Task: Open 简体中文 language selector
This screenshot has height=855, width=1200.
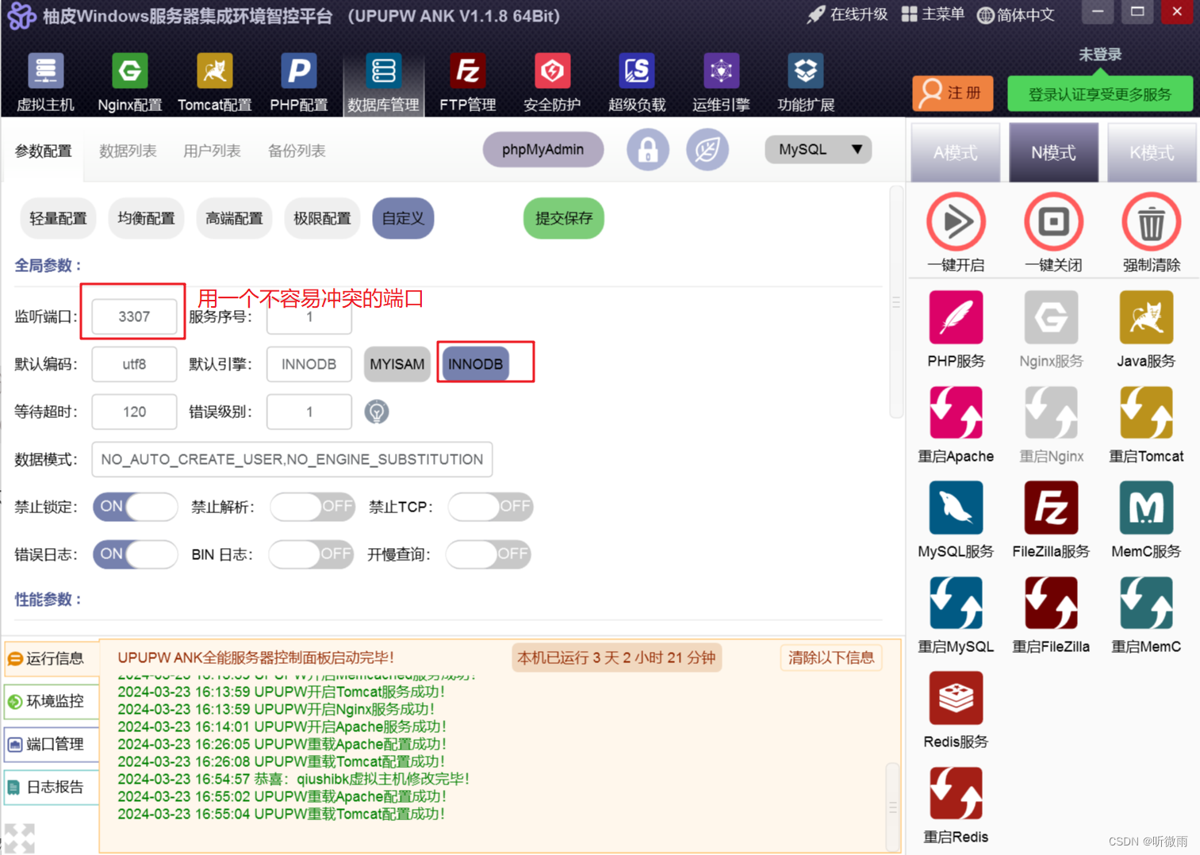Action: (x=1016, y=15)
